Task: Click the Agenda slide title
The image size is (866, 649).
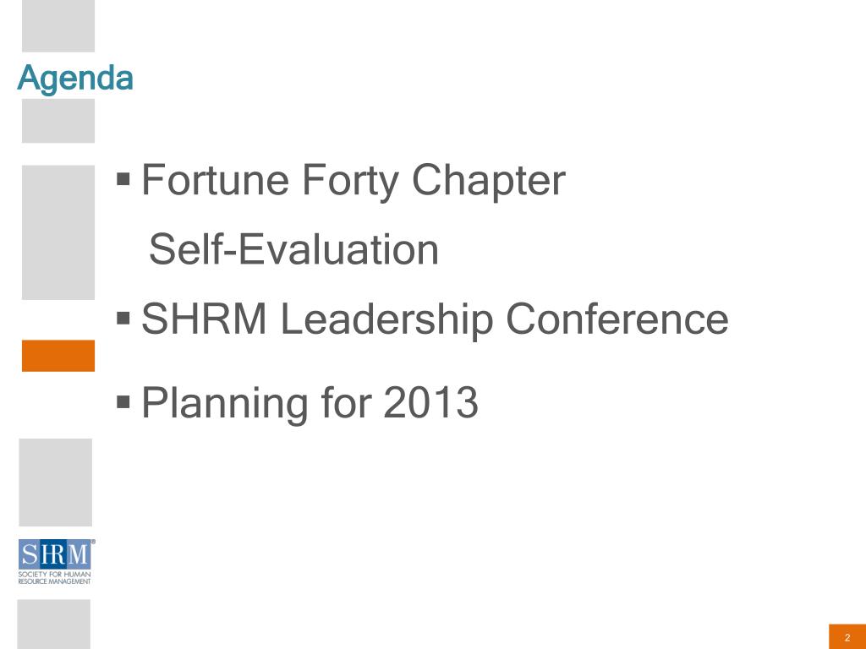Action: pos(75,79)
